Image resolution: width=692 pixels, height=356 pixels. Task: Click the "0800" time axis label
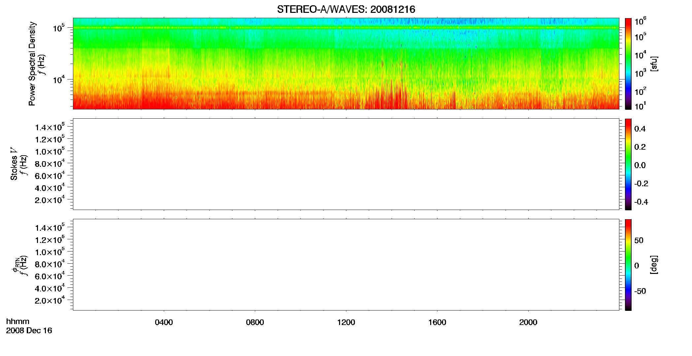point(255,322)
